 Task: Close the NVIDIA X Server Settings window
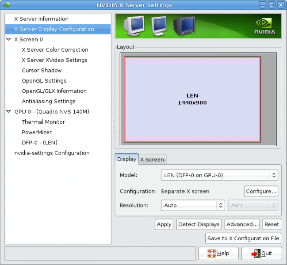281,5
